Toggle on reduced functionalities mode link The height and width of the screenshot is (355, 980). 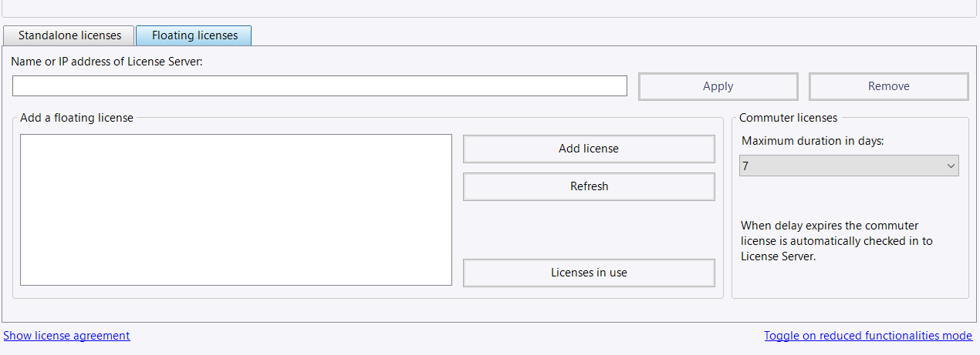(868, 336)
